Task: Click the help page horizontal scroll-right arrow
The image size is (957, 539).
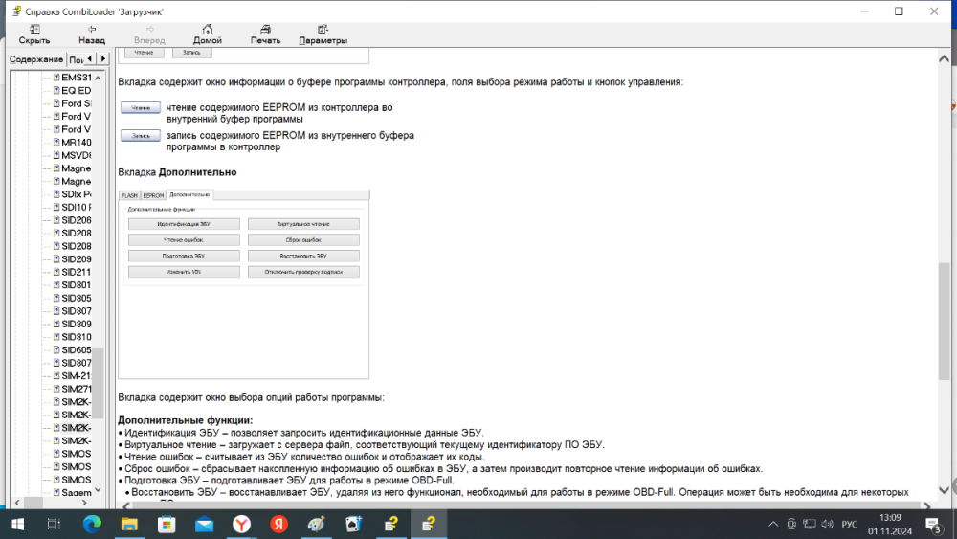Action: point(926,505)
